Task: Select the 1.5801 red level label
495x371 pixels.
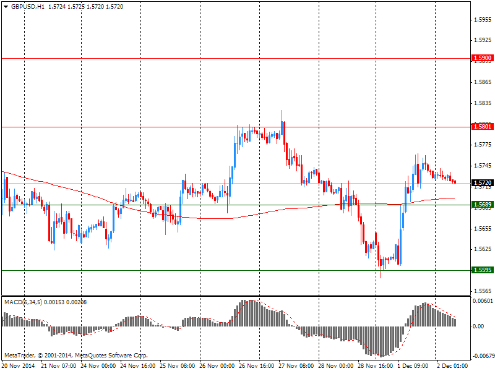Action: pyautogui.click(x=483, y=127)
